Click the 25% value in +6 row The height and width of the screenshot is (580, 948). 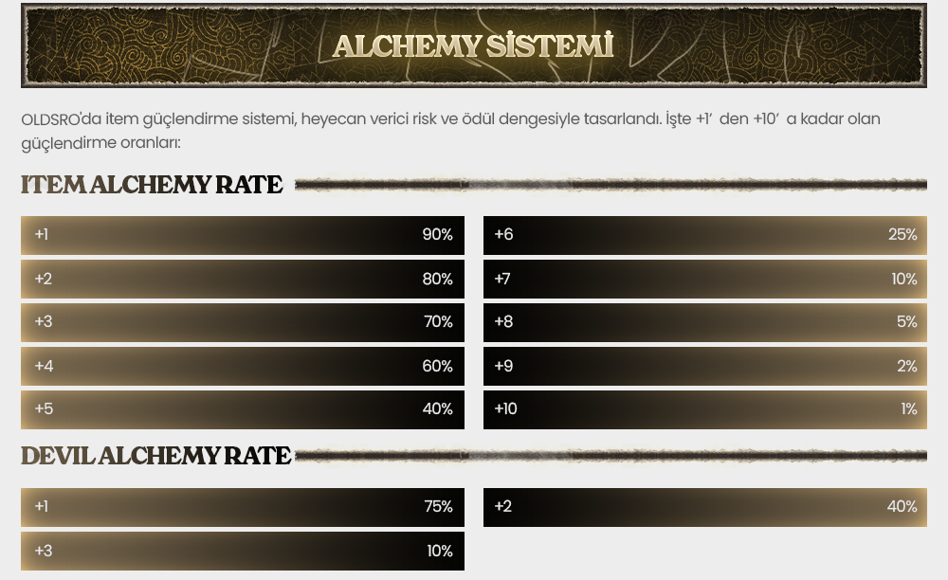tap(902, 234)
